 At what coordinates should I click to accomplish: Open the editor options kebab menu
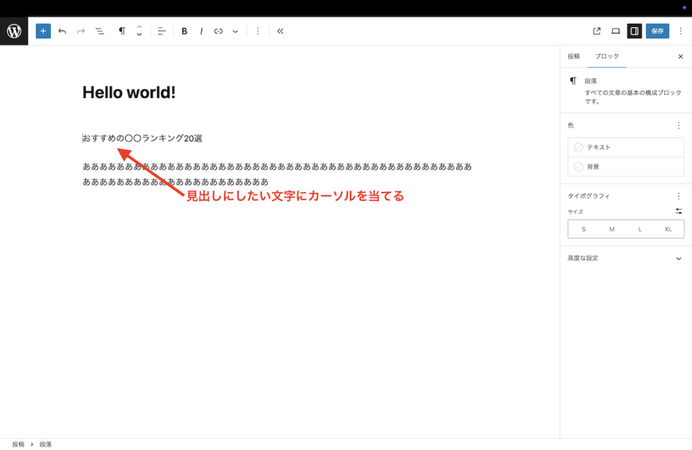coord(681,30)
